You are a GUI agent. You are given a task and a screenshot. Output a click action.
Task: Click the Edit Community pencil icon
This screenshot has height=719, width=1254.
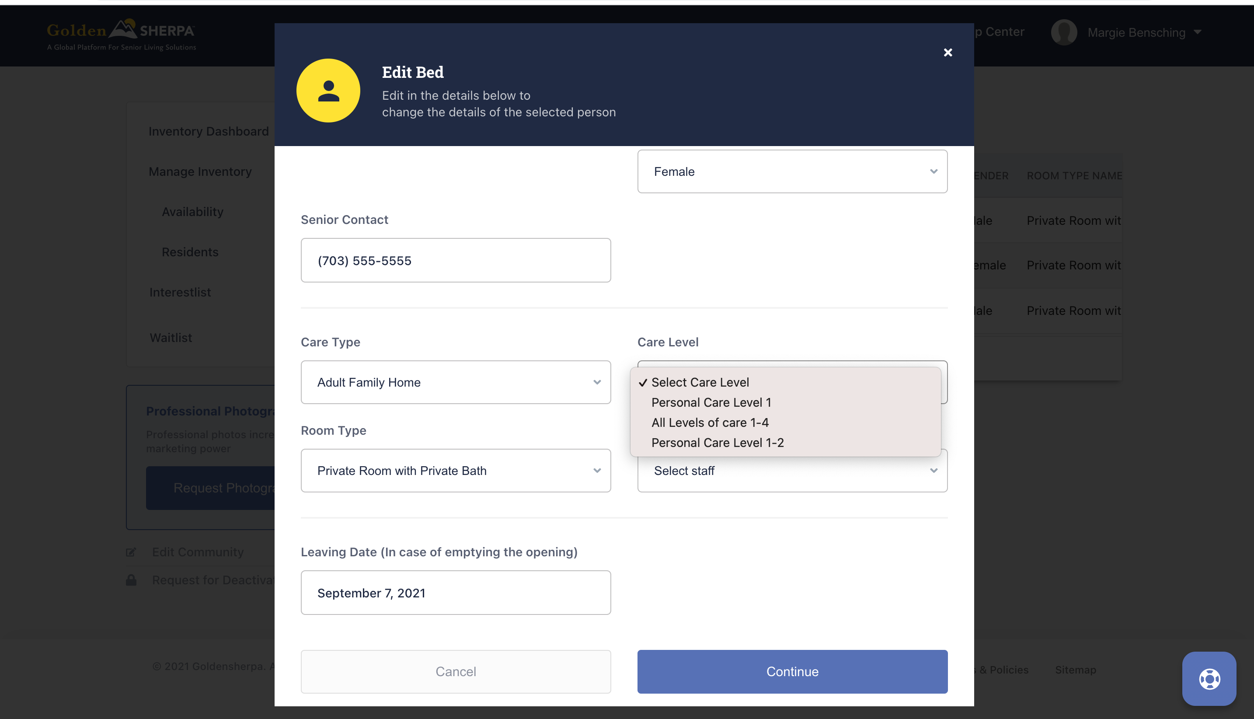tap(131, 552)
